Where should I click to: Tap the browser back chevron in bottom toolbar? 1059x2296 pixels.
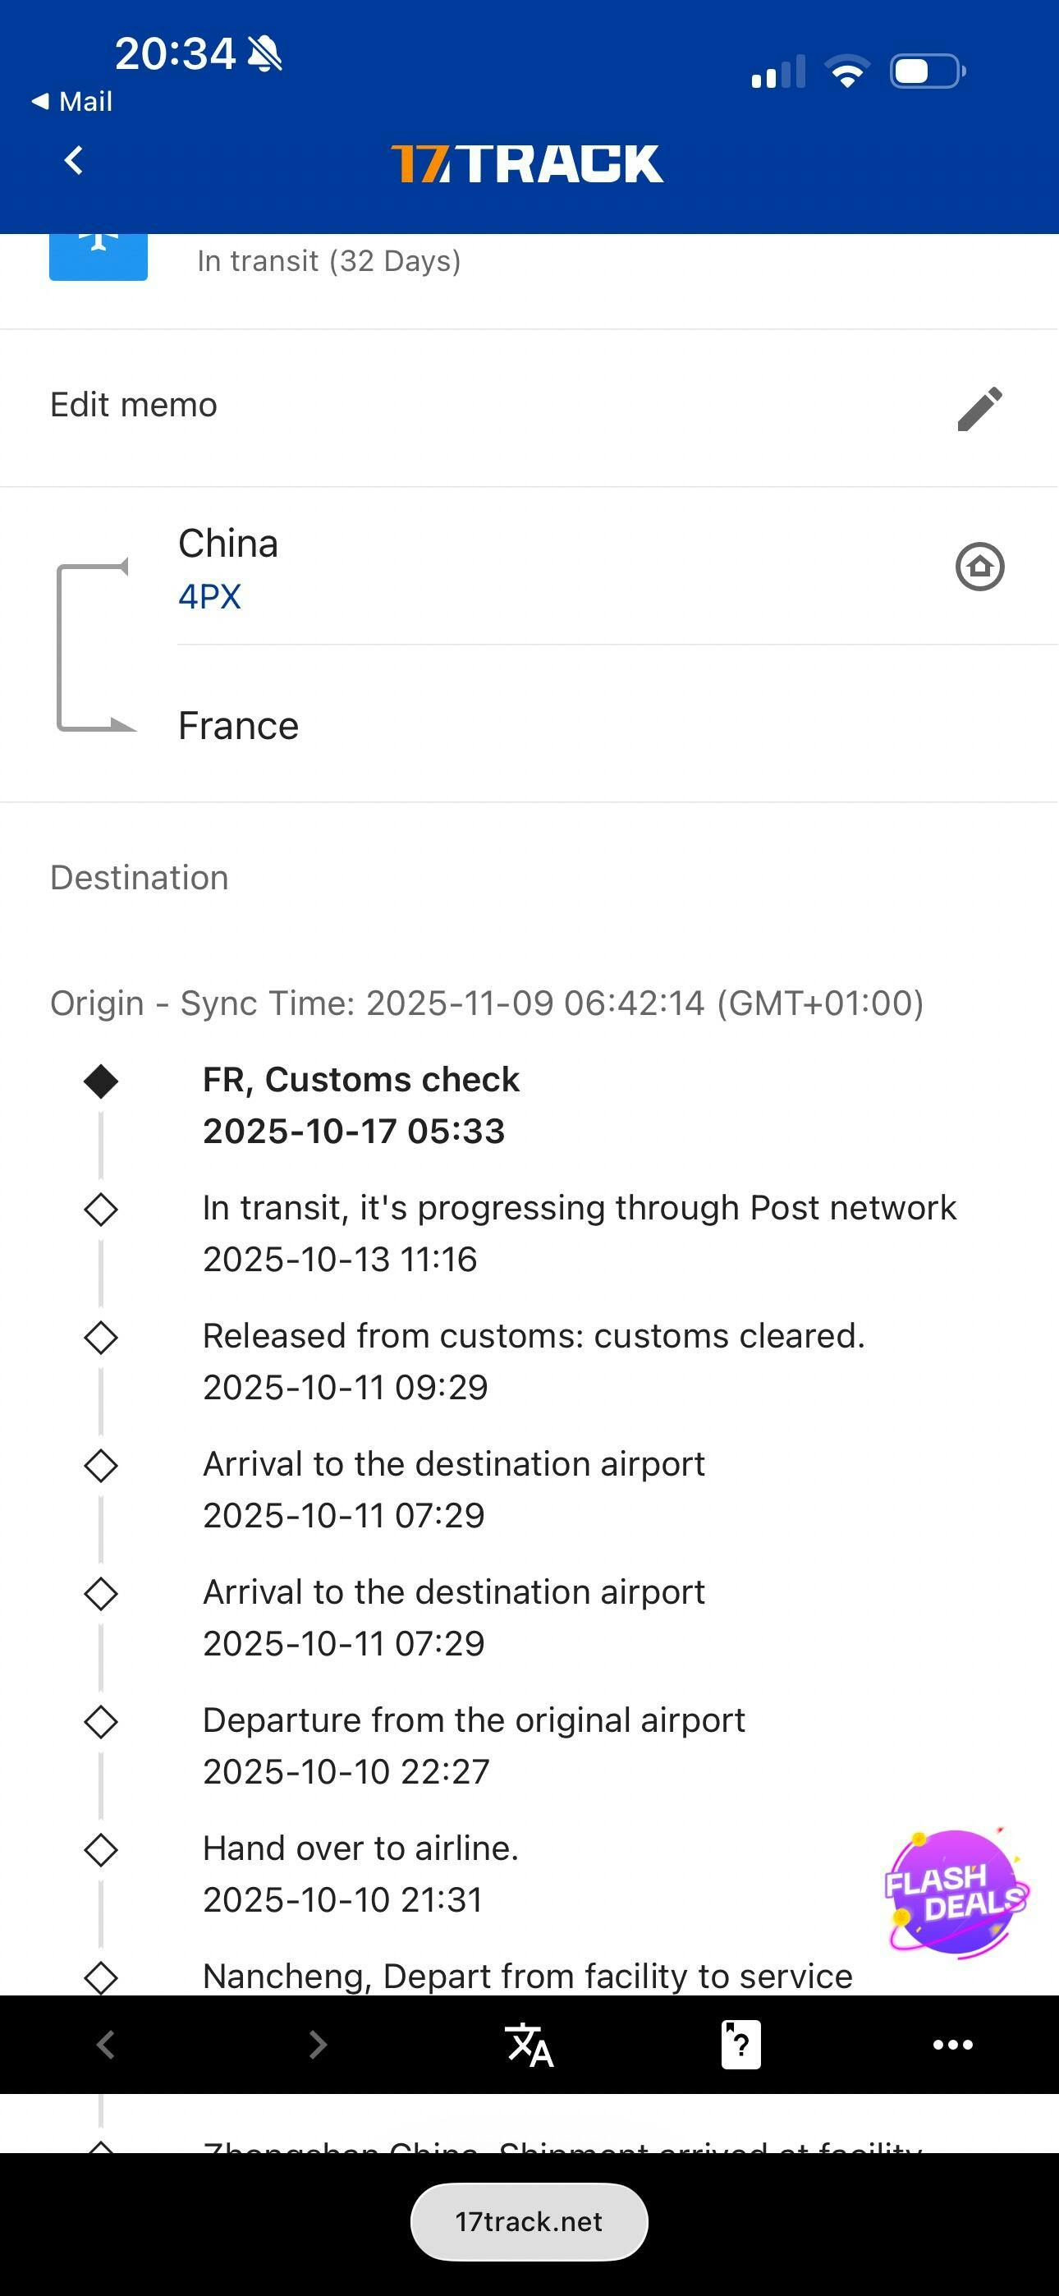(105, 2044)
